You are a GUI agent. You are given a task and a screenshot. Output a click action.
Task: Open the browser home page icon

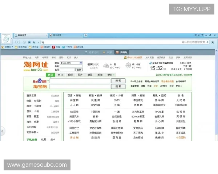pyautogui.click(x=29, y=42)
